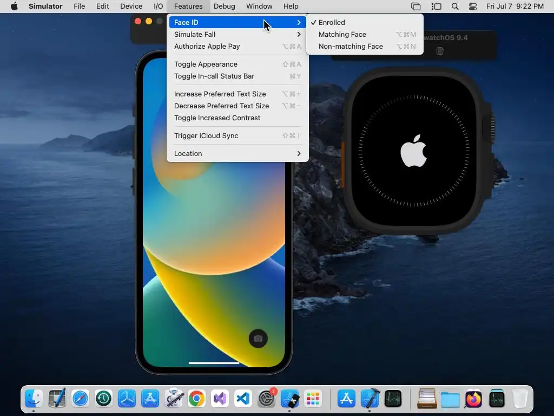Click the Apple logo menu
This screenshot has width=554, height=416.
click(x=14, y=6)
